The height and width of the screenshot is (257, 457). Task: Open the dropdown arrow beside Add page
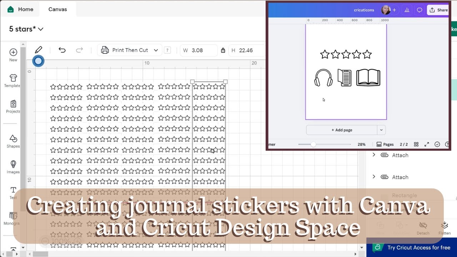381,130
